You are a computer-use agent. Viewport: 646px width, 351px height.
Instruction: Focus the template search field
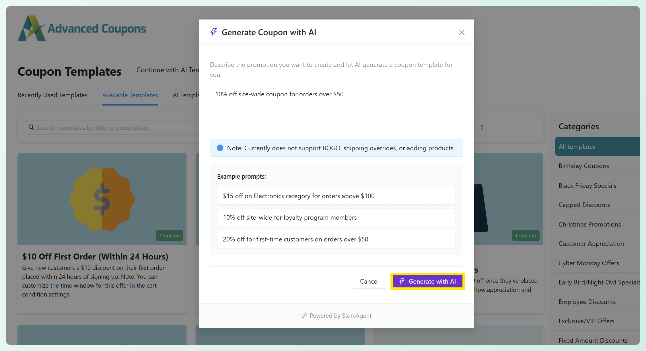[115, 128]
